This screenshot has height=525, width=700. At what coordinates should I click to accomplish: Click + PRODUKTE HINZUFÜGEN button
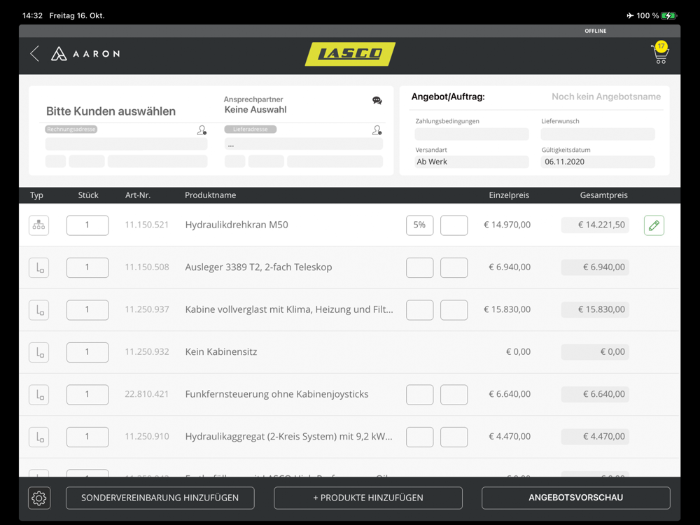click(368, 498)
